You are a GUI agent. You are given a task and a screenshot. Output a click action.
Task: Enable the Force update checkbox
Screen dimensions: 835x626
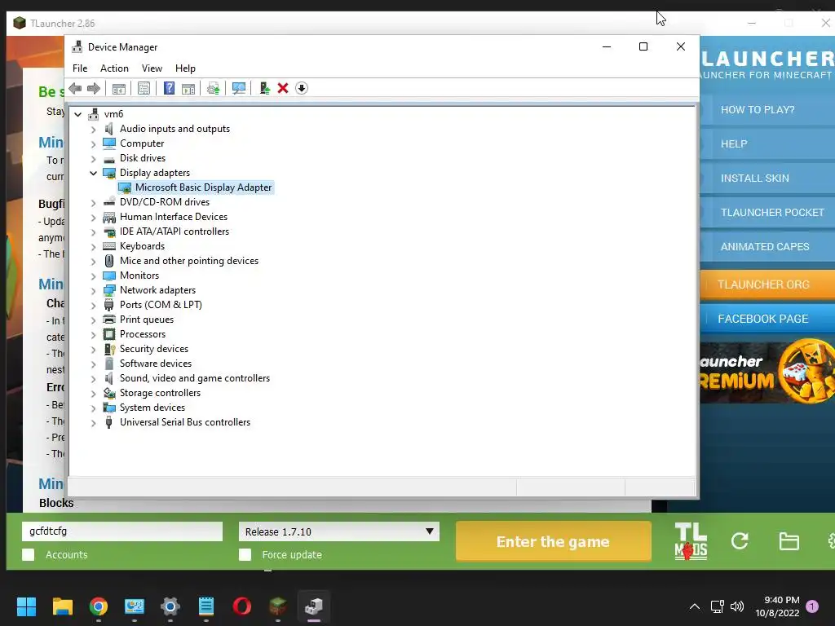pyautogui.click(x=245, y=554)
